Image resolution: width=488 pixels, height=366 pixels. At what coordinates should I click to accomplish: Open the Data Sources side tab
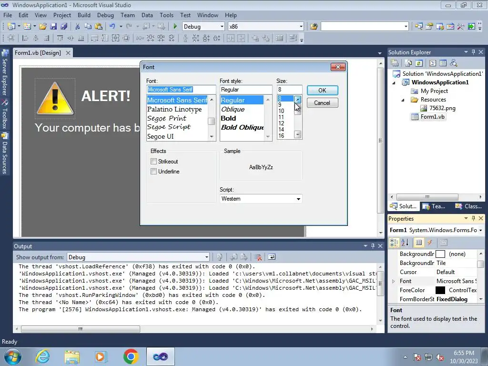4,154
